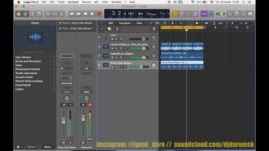Viewport: 269px width, 151px height.
Task: Expand Studio Instruments library category
Action: [x=35, y=73]
